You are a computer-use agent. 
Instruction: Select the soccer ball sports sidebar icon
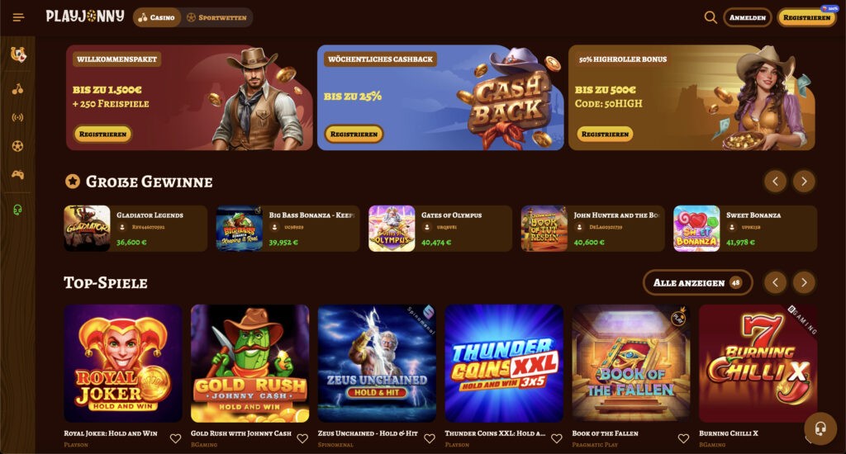18,146
